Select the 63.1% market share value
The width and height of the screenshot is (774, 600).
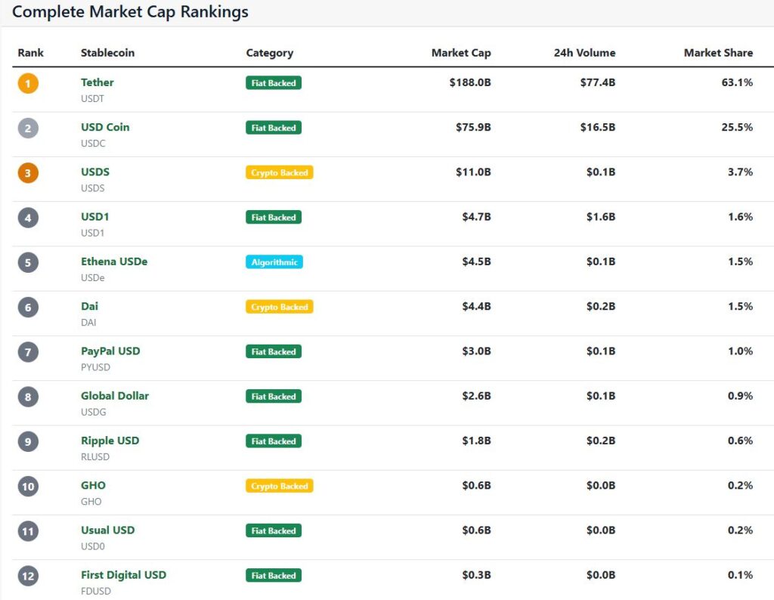point(737,82)
